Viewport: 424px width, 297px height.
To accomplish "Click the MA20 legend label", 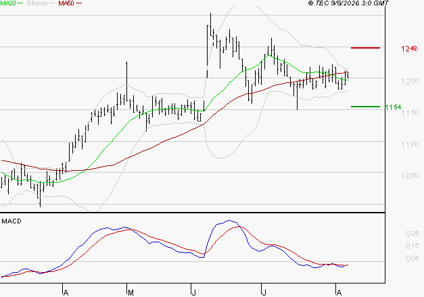I will [x=8, y=3].
